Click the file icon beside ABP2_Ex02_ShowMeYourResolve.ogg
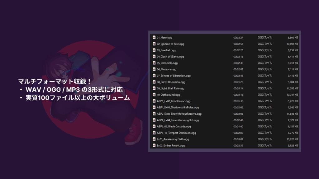Screen dimensions: 319x179 [x=154, y=114]
